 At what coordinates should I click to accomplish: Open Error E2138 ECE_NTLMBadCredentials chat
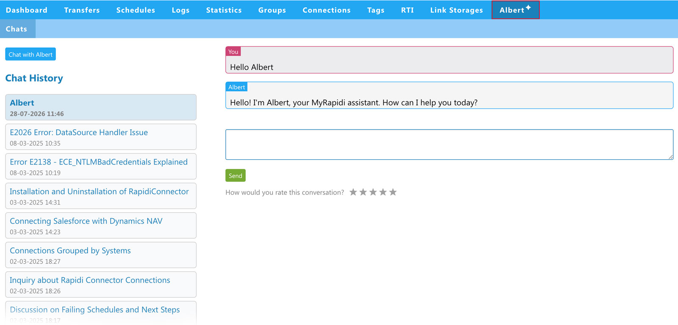(x=101, y=167)
